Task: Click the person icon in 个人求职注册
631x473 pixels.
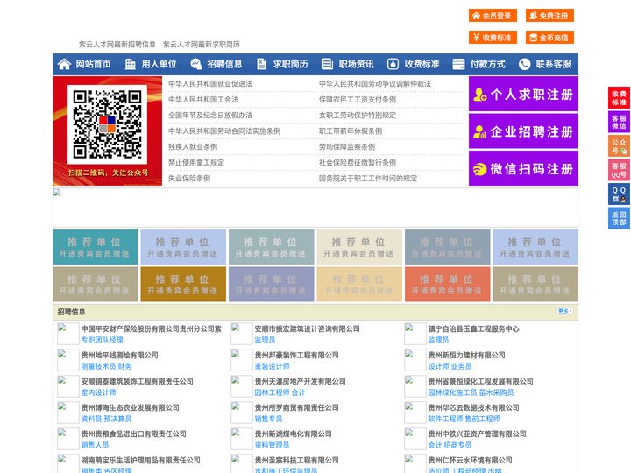Action: coord(479,95)
